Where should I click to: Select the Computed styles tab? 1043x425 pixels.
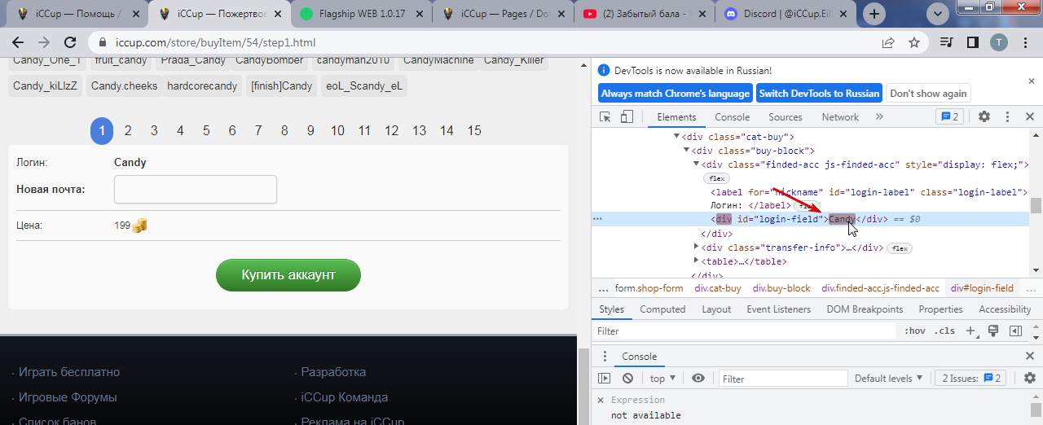[x=662, y=309]
